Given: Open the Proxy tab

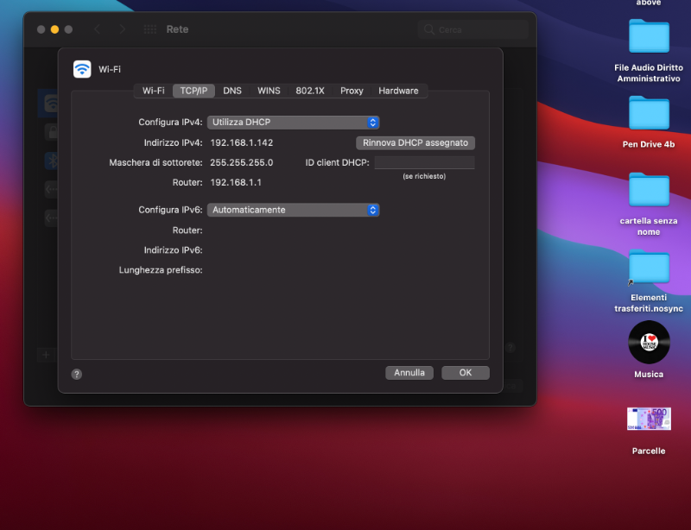Looking at the screenshot, I should point(352,91).
